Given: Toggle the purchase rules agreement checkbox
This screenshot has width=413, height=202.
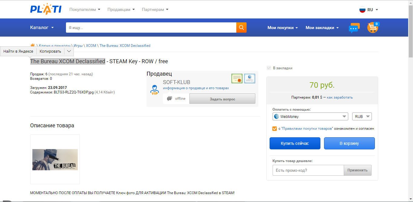Looking at the screenshot, I should click(x=274, y=129).
